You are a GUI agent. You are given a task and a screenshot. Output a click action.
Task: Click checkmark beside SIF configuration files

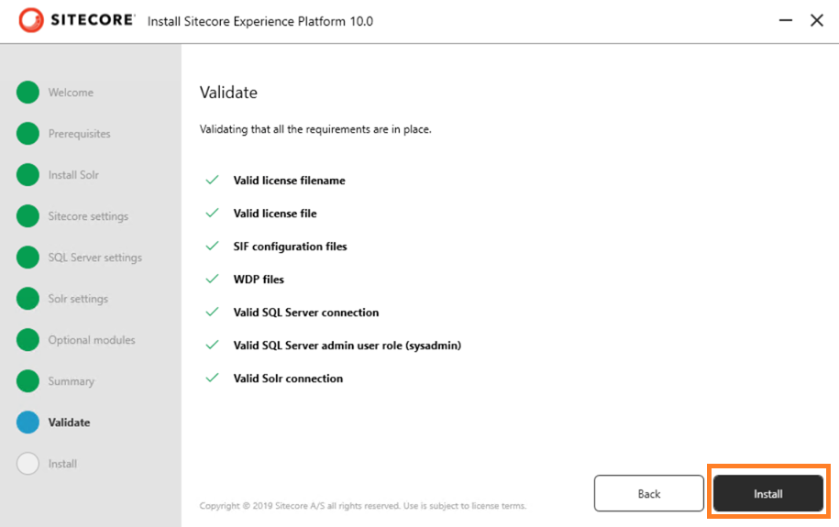point(213,246)
